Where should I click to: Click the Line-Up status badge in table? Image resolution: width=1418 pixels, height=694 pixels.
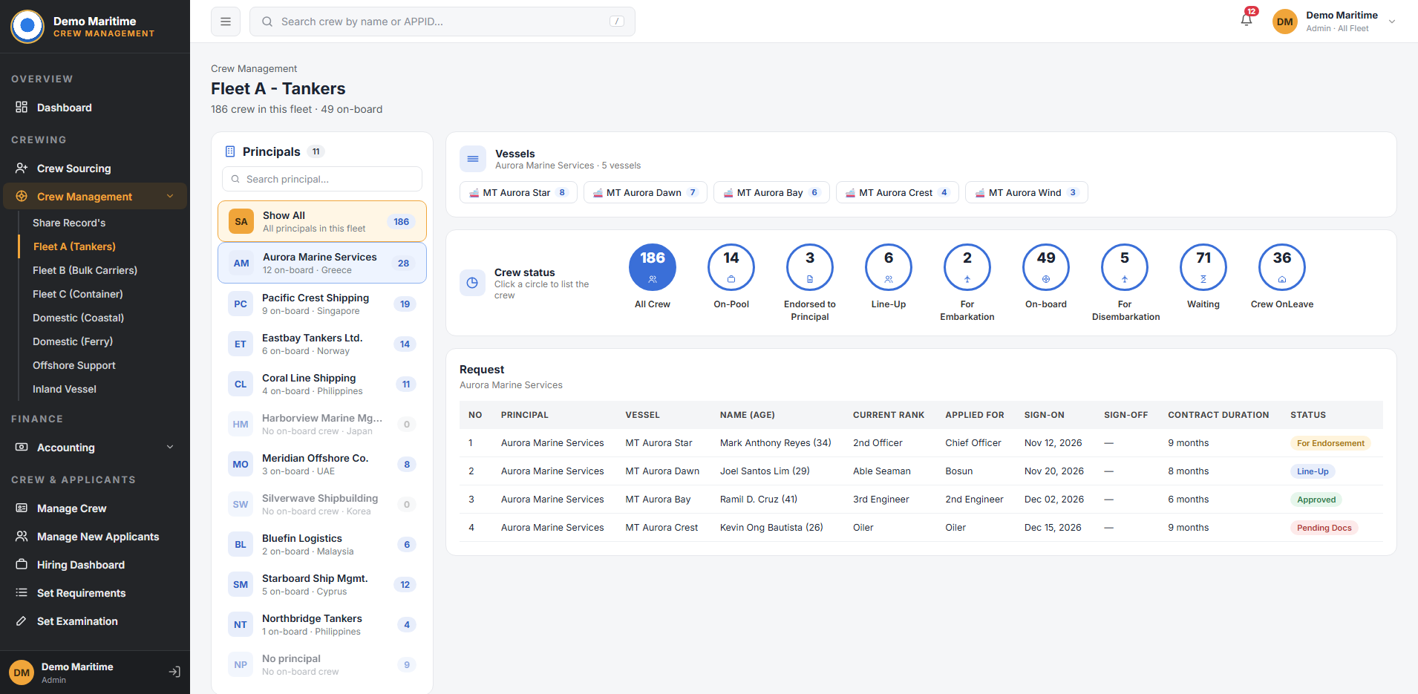click(1313, 471)
